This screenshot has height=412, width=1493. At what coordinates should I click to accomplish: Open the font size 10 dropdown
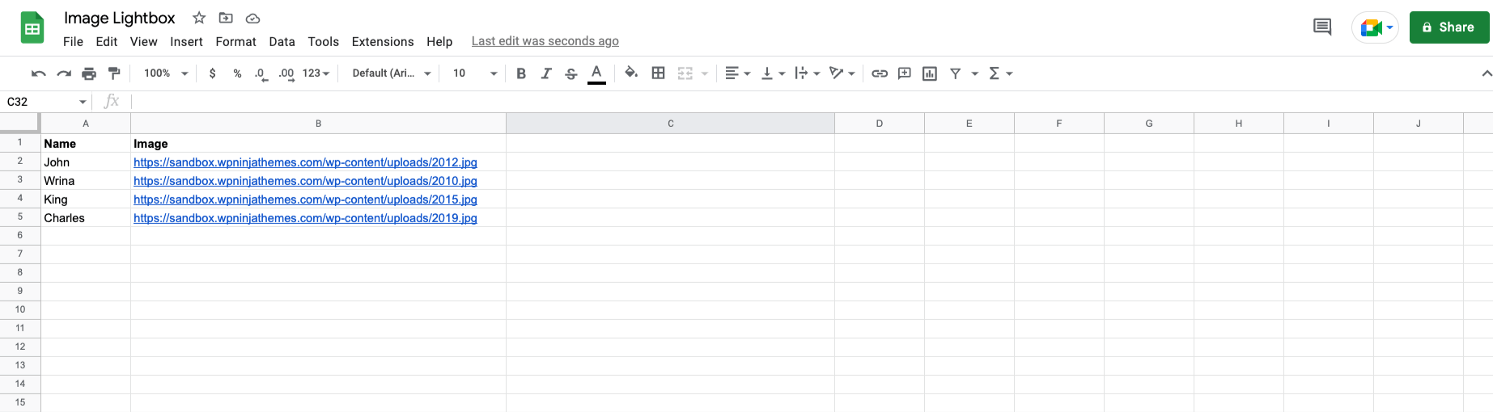(x=475, y=74)
